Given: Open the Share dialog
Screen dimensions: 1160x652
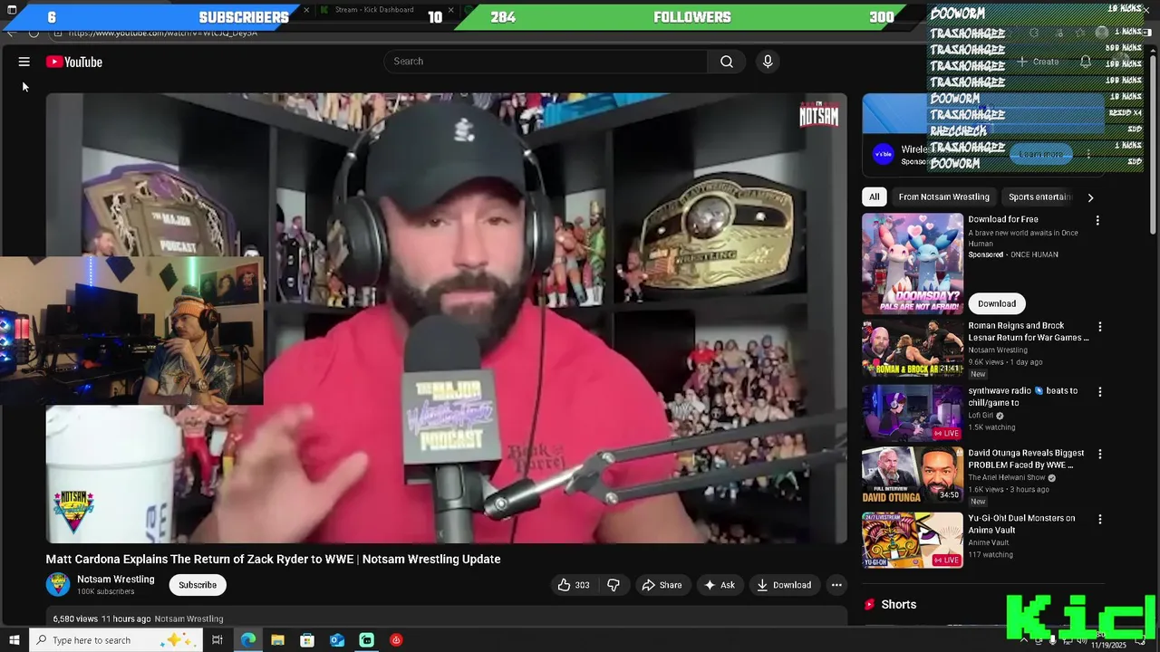Looking at the screenshot, I should coord(662,585).
